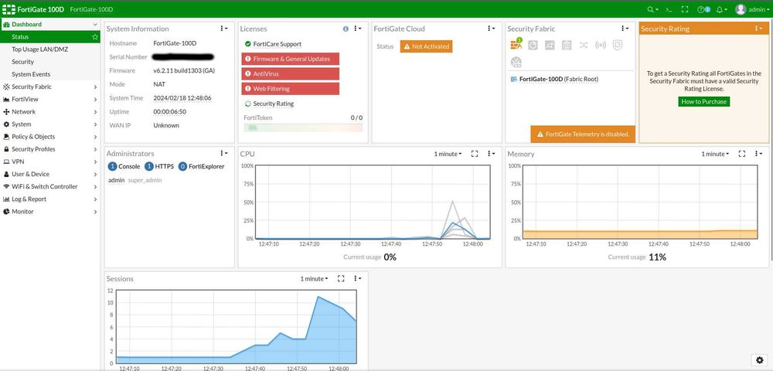Click the Licenses info icon
Image resolution: width=773 pixels, height=371 pixels.
tap(346, 29)
